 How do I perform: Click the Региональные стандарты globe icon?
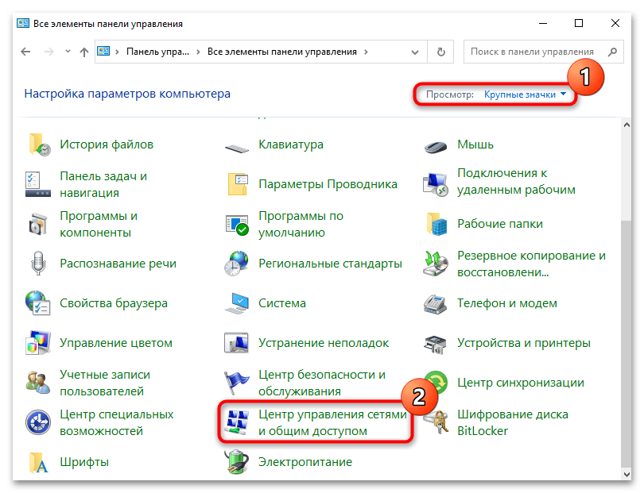pos(236,264)
